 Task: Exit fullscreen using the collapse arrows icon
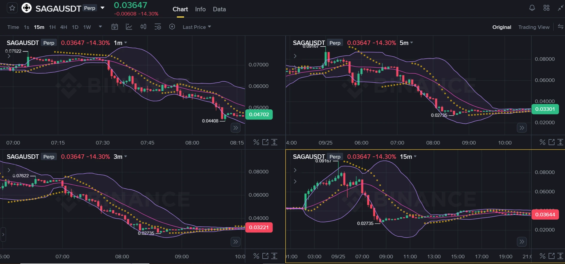[561, 8]
